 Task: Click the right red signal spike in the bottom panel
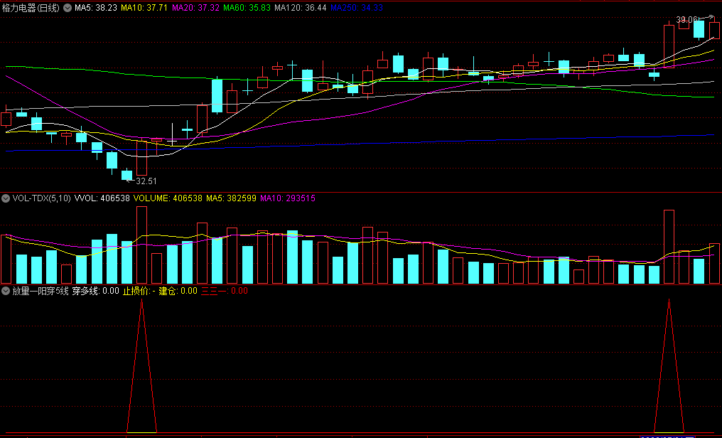pyautogui.click(x=669, y=366)
